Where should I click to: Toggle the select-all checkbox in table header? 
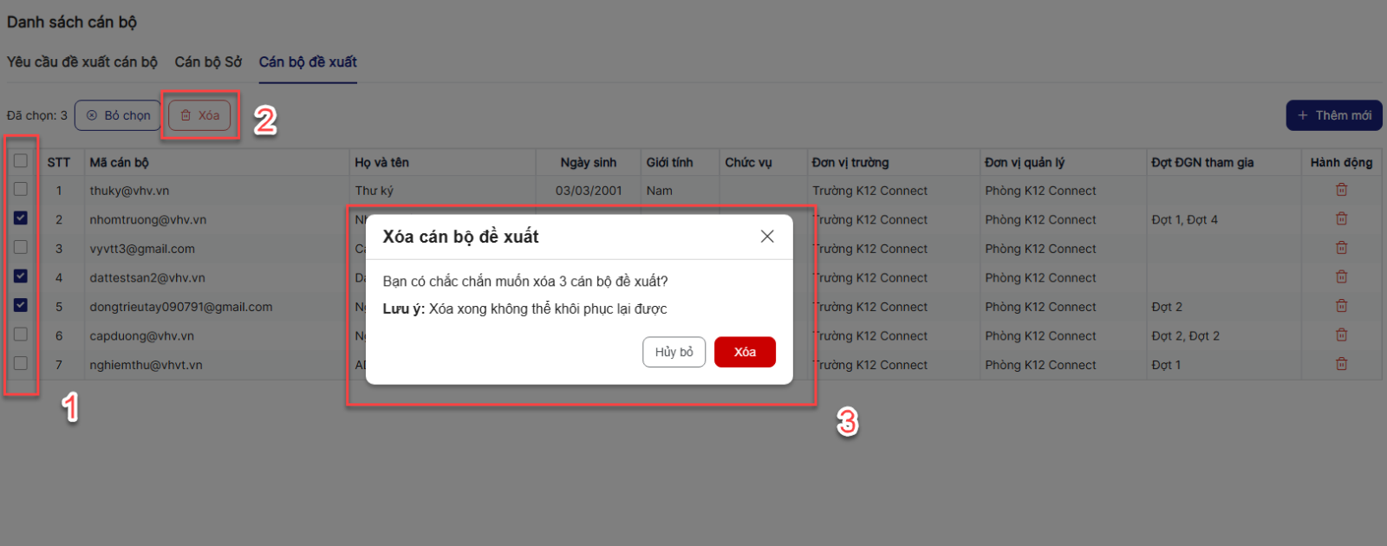(21, 161)
